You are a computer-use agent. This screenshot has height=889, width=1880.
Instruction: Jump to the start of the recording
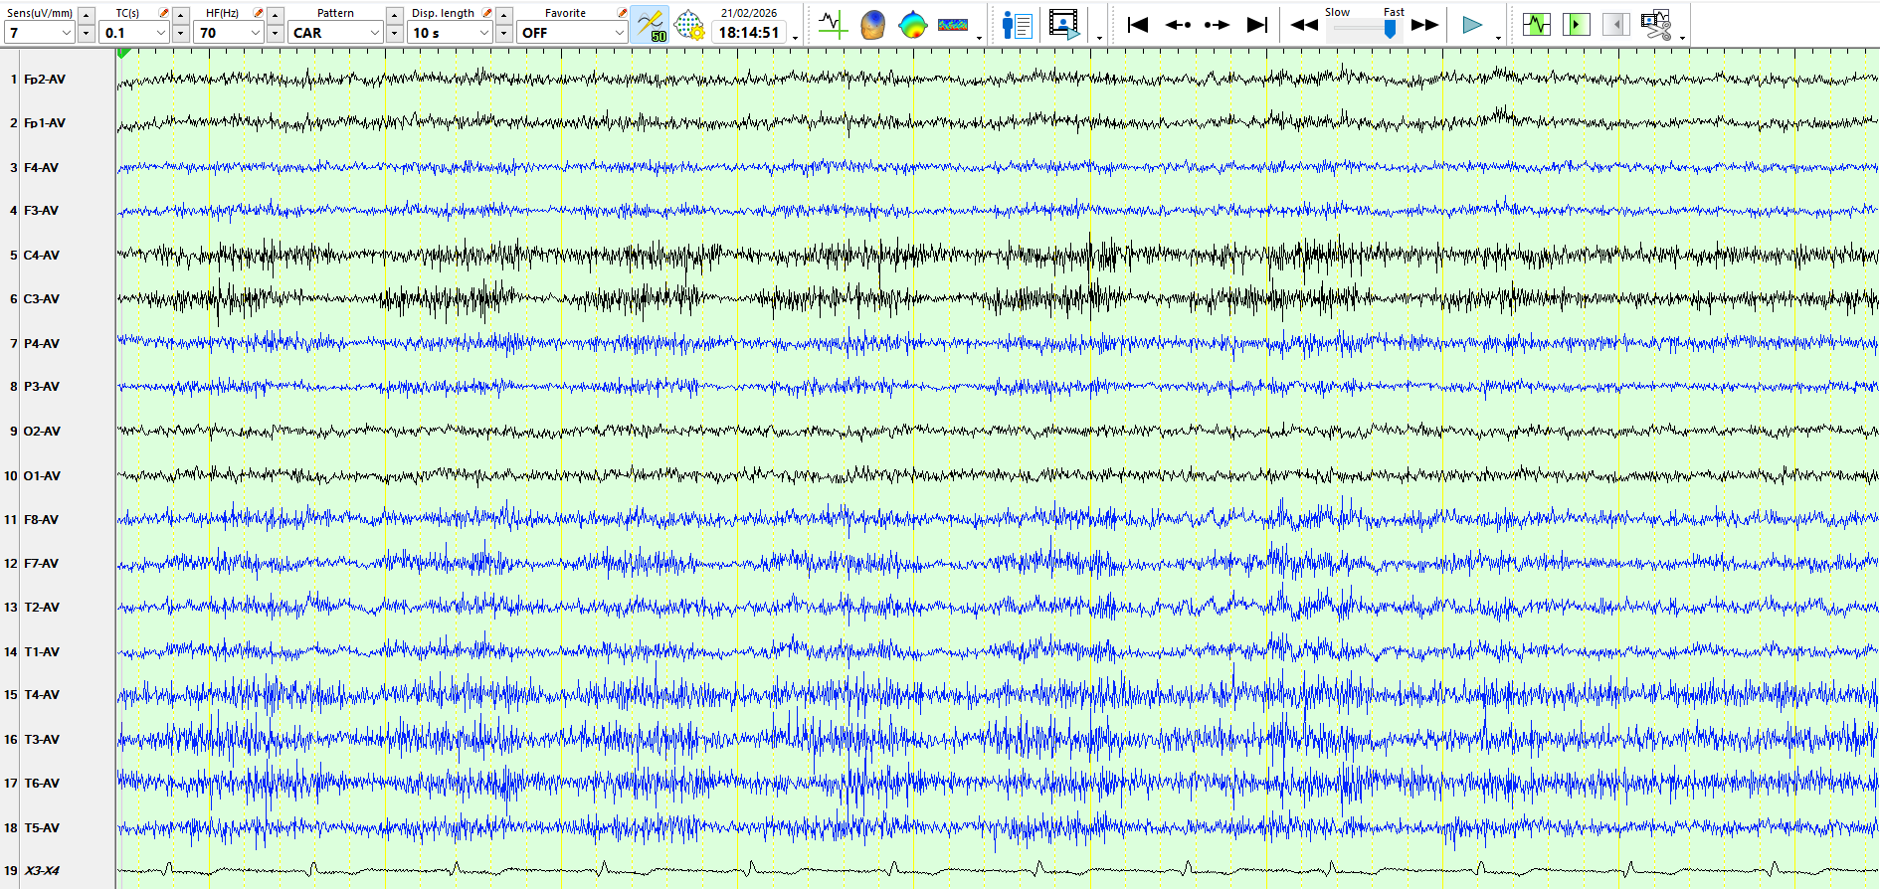click(x=1138, y=25)
